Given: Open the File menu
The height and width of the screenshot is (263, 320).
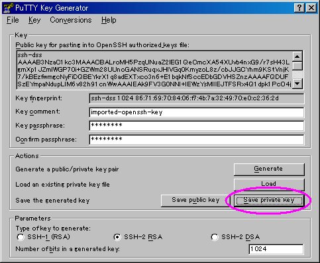Looking at the screenshot, I should 13,20.
